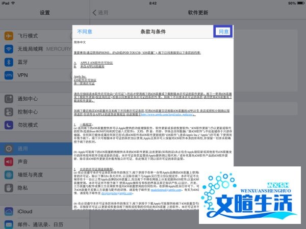Select the 无线局域网 row label

(30, 49)
